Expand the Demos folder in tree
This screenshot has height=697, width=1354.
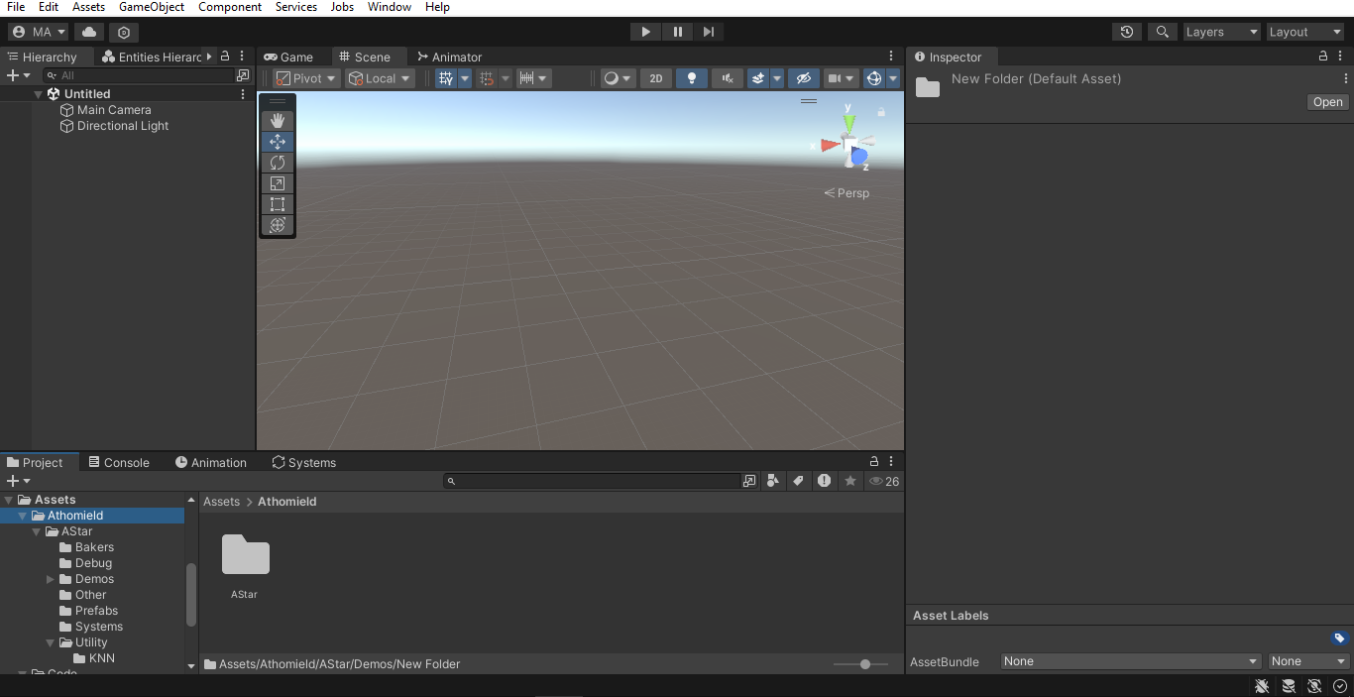pyautogui.click(x=51, y=579)
